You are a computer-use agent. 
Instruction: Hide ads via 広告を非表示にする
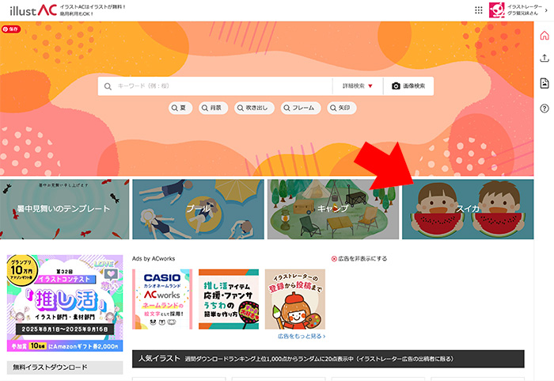(359, 258)
